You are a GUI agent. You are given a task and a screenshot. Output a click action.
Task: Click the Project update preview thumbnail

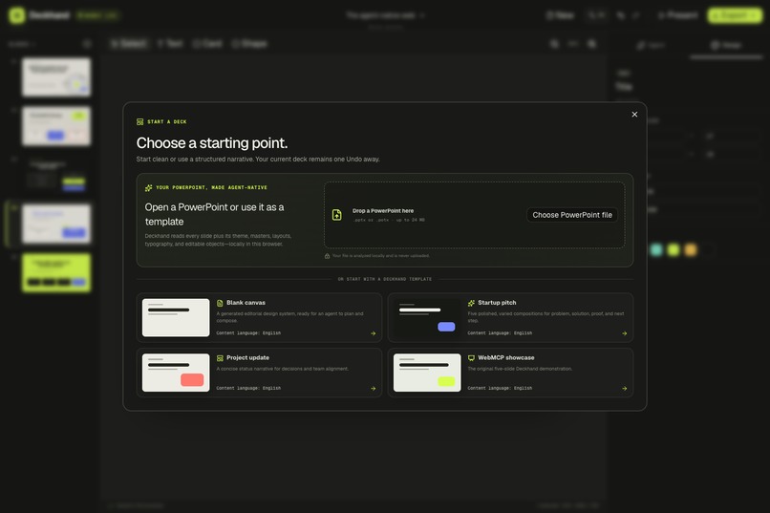point(176,373)
